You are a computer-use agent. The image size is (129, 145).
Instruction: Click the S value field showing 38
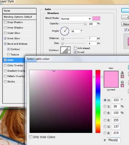coord(116,107)
